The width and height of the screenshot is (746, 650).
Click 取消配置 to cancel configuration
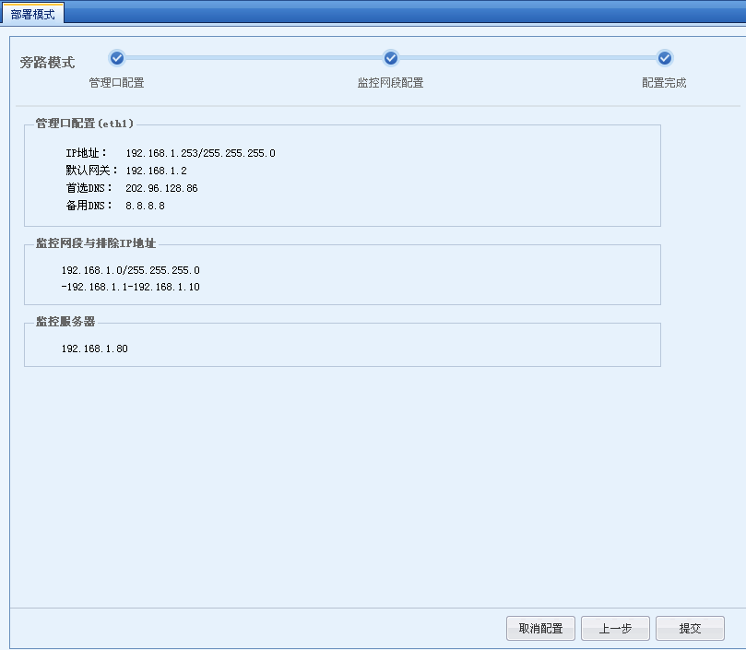coord(539,628)
